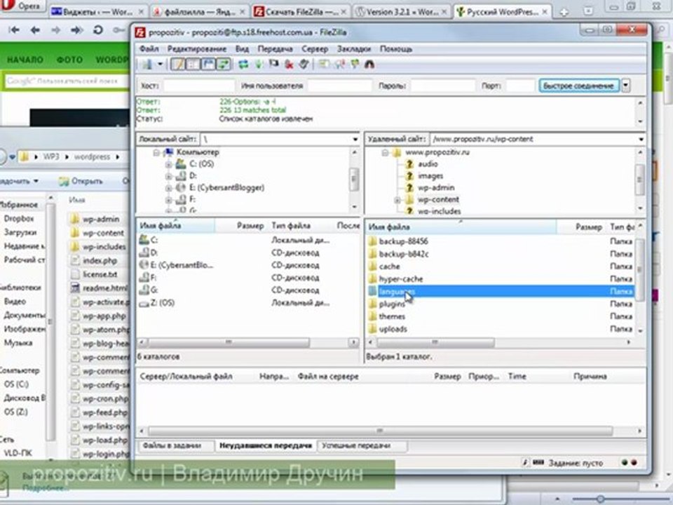673x505 pixels.
Task: Click the uploads folder icon
Action: point(372,329)
